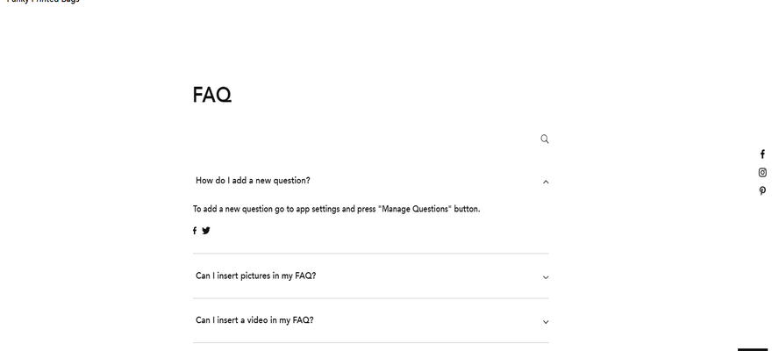
Task: Open the FAQ search magnifier icon
Action: coord(545,139)
